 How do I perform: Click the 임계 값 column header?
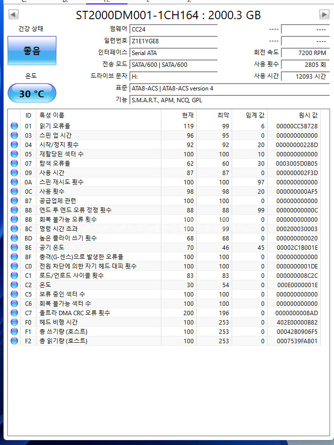[250, 115]
